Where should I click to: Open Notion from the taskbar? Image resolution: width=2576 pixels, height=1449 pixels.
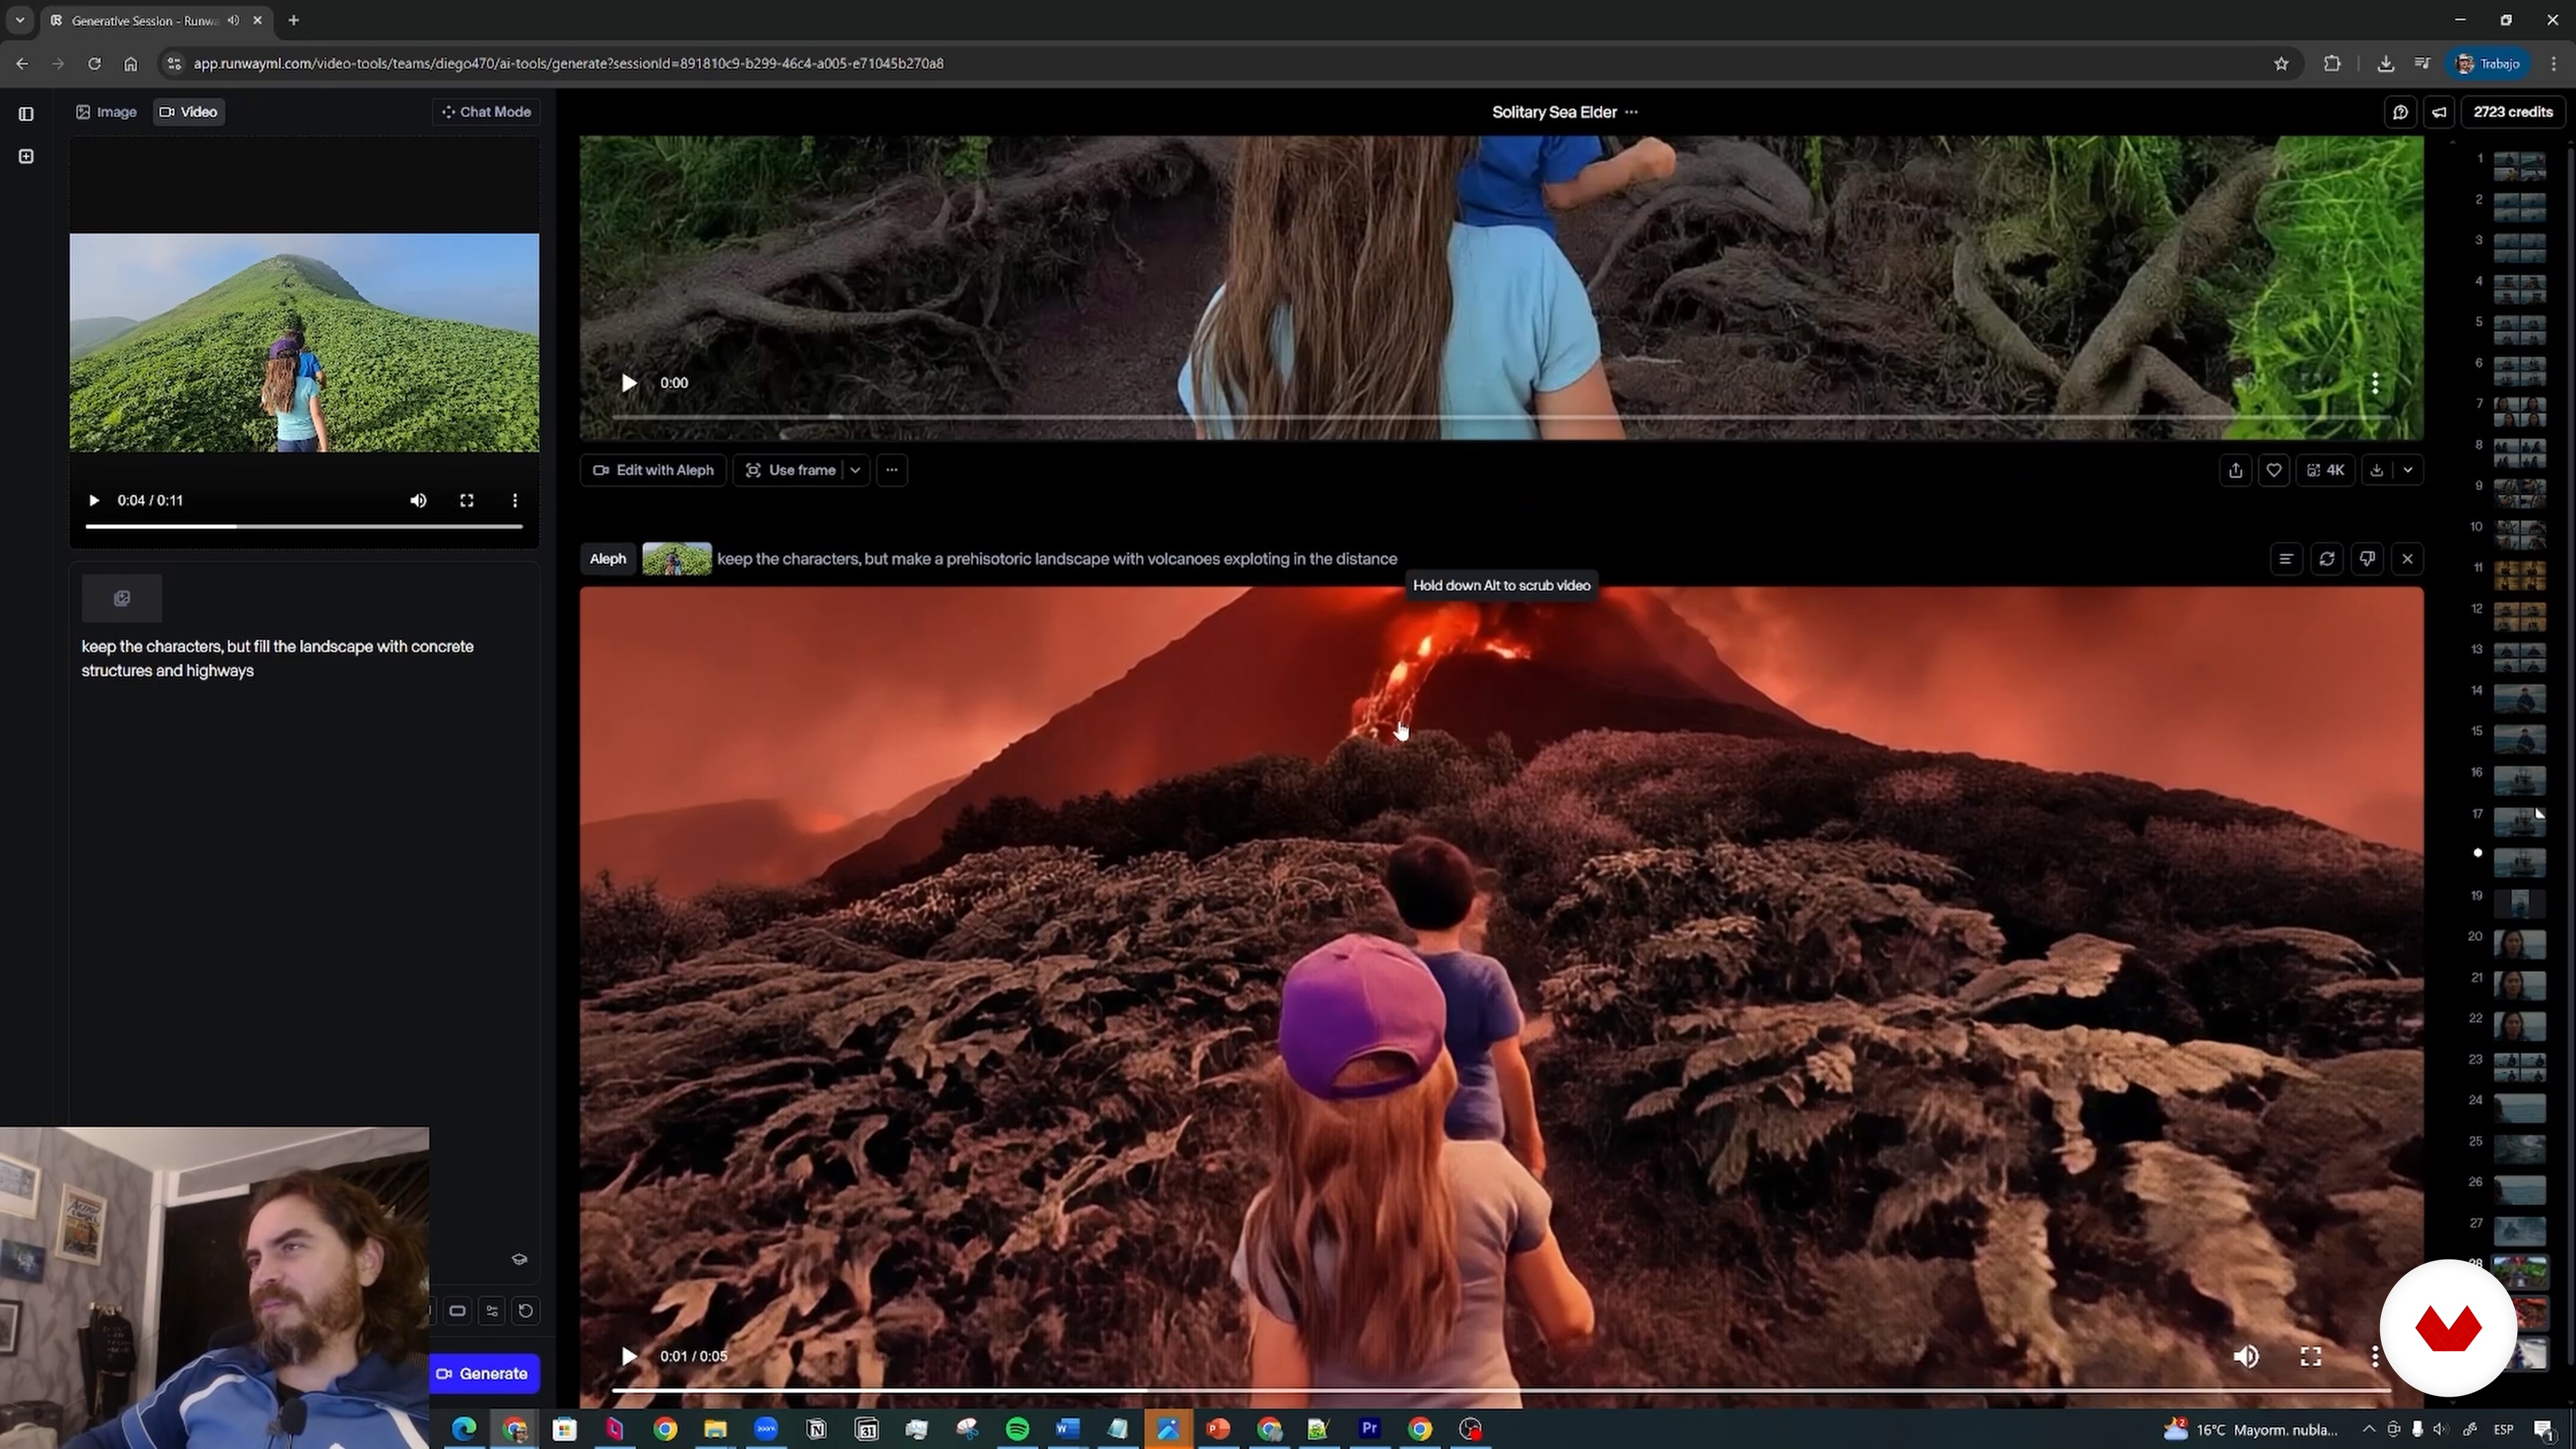coord(816,1429)
